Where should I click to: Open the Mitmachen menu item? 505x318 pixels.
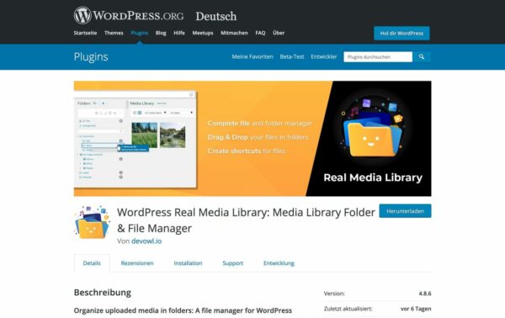tap(234, 33)
